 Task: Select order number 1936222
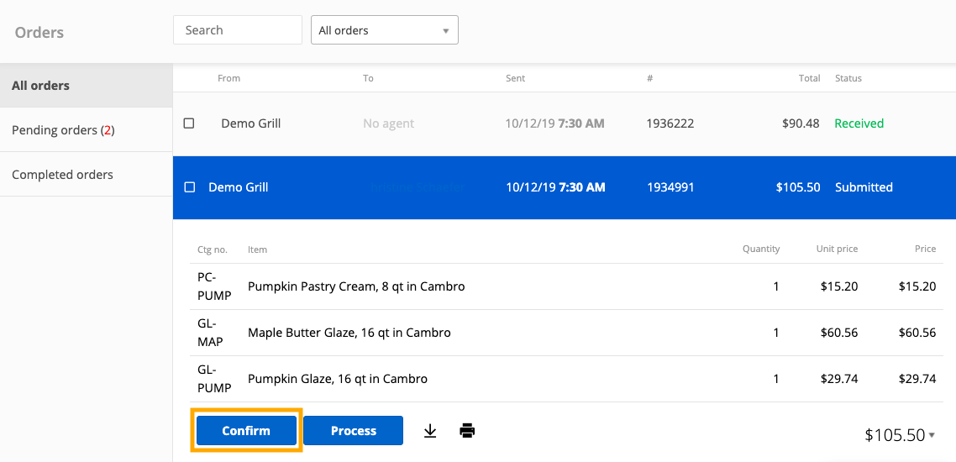pyautogui.click(x=670, y=123)
